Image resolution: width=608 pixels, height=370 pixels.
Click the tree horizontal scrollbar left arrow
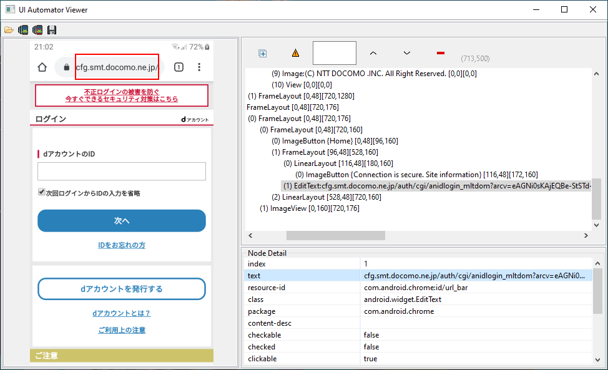(250, 236)
